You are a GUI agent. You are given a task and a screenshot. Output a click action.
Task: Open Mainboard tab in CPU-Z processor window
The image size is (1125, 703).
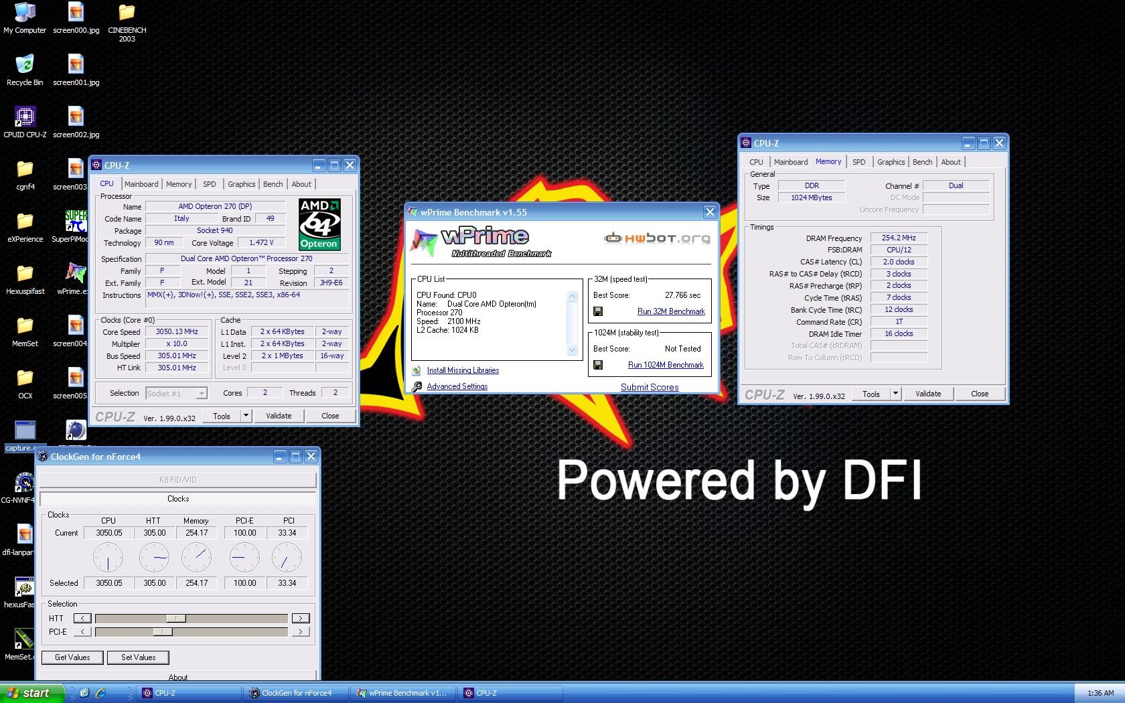pos(141,184)
